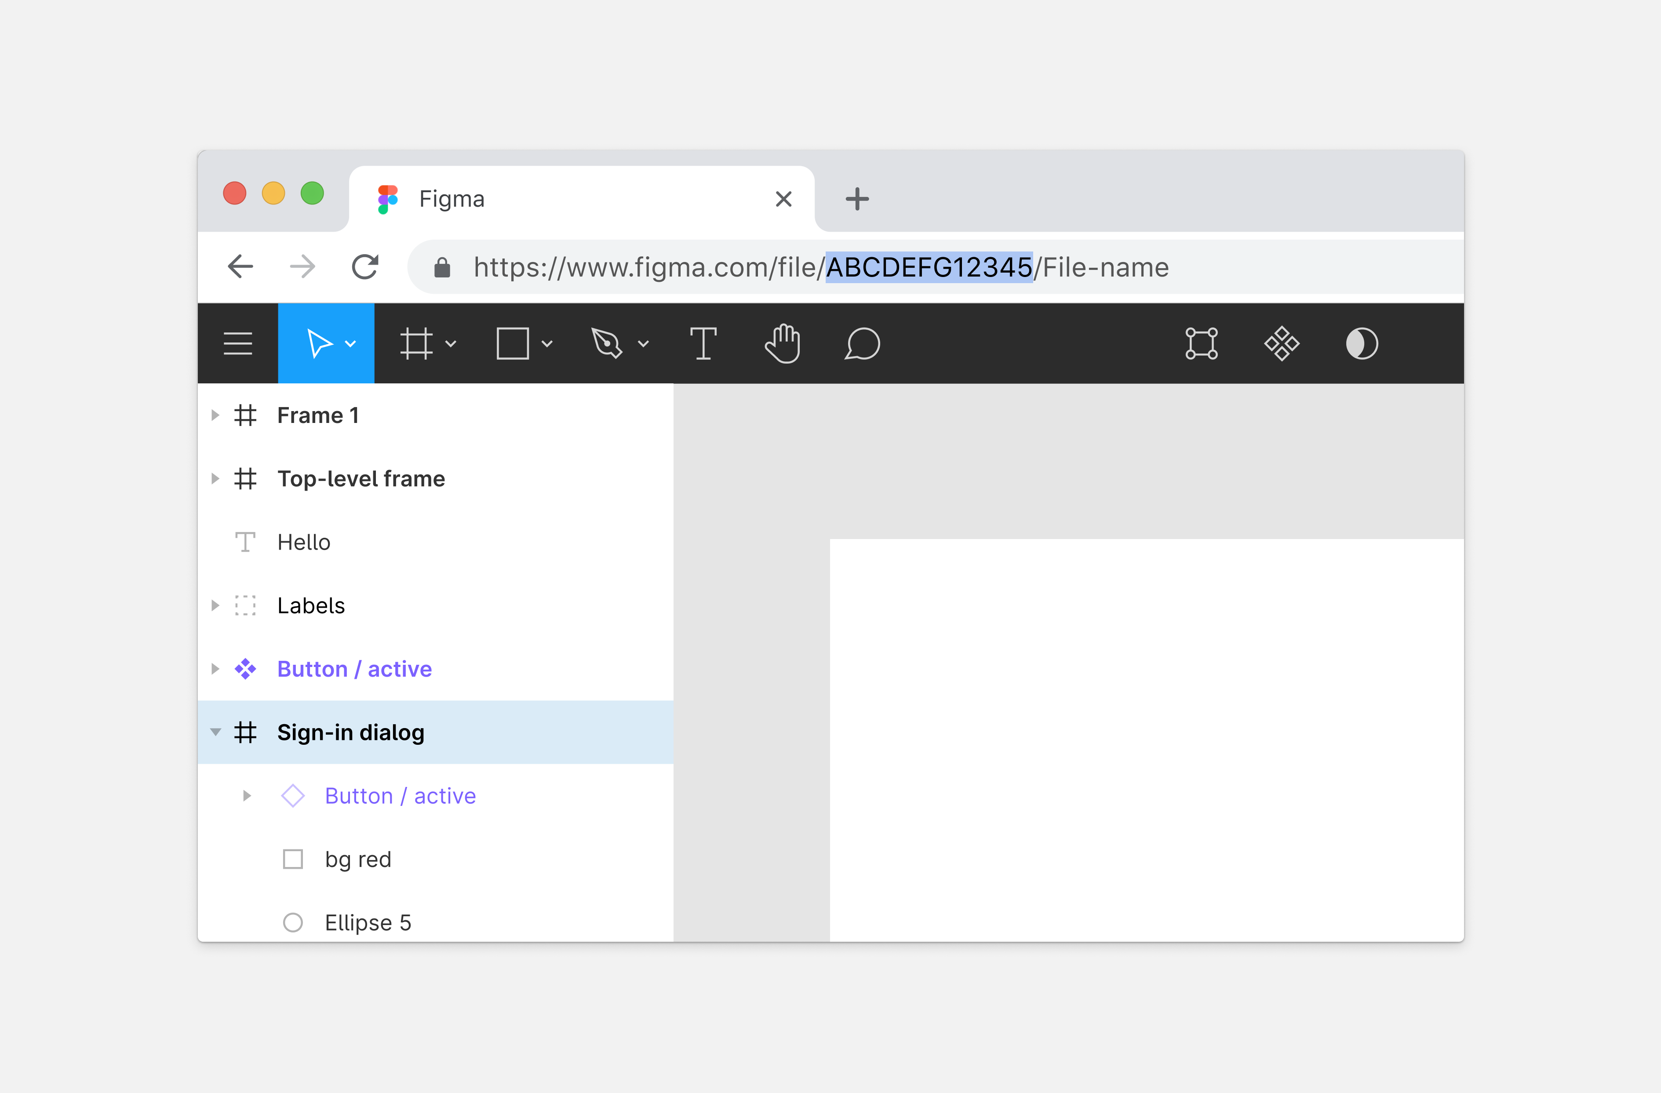The width and height of the screenshot is (1661, 1093).
Task: Click the Figma logo favicon
Action: click(x=387, y=199)
